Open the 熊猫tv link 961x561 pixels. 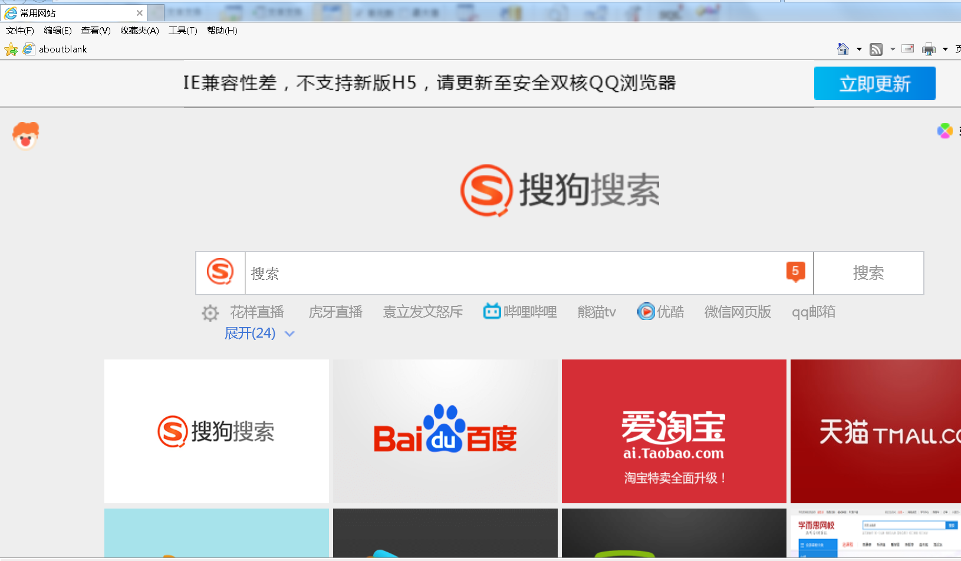point(597,312)
